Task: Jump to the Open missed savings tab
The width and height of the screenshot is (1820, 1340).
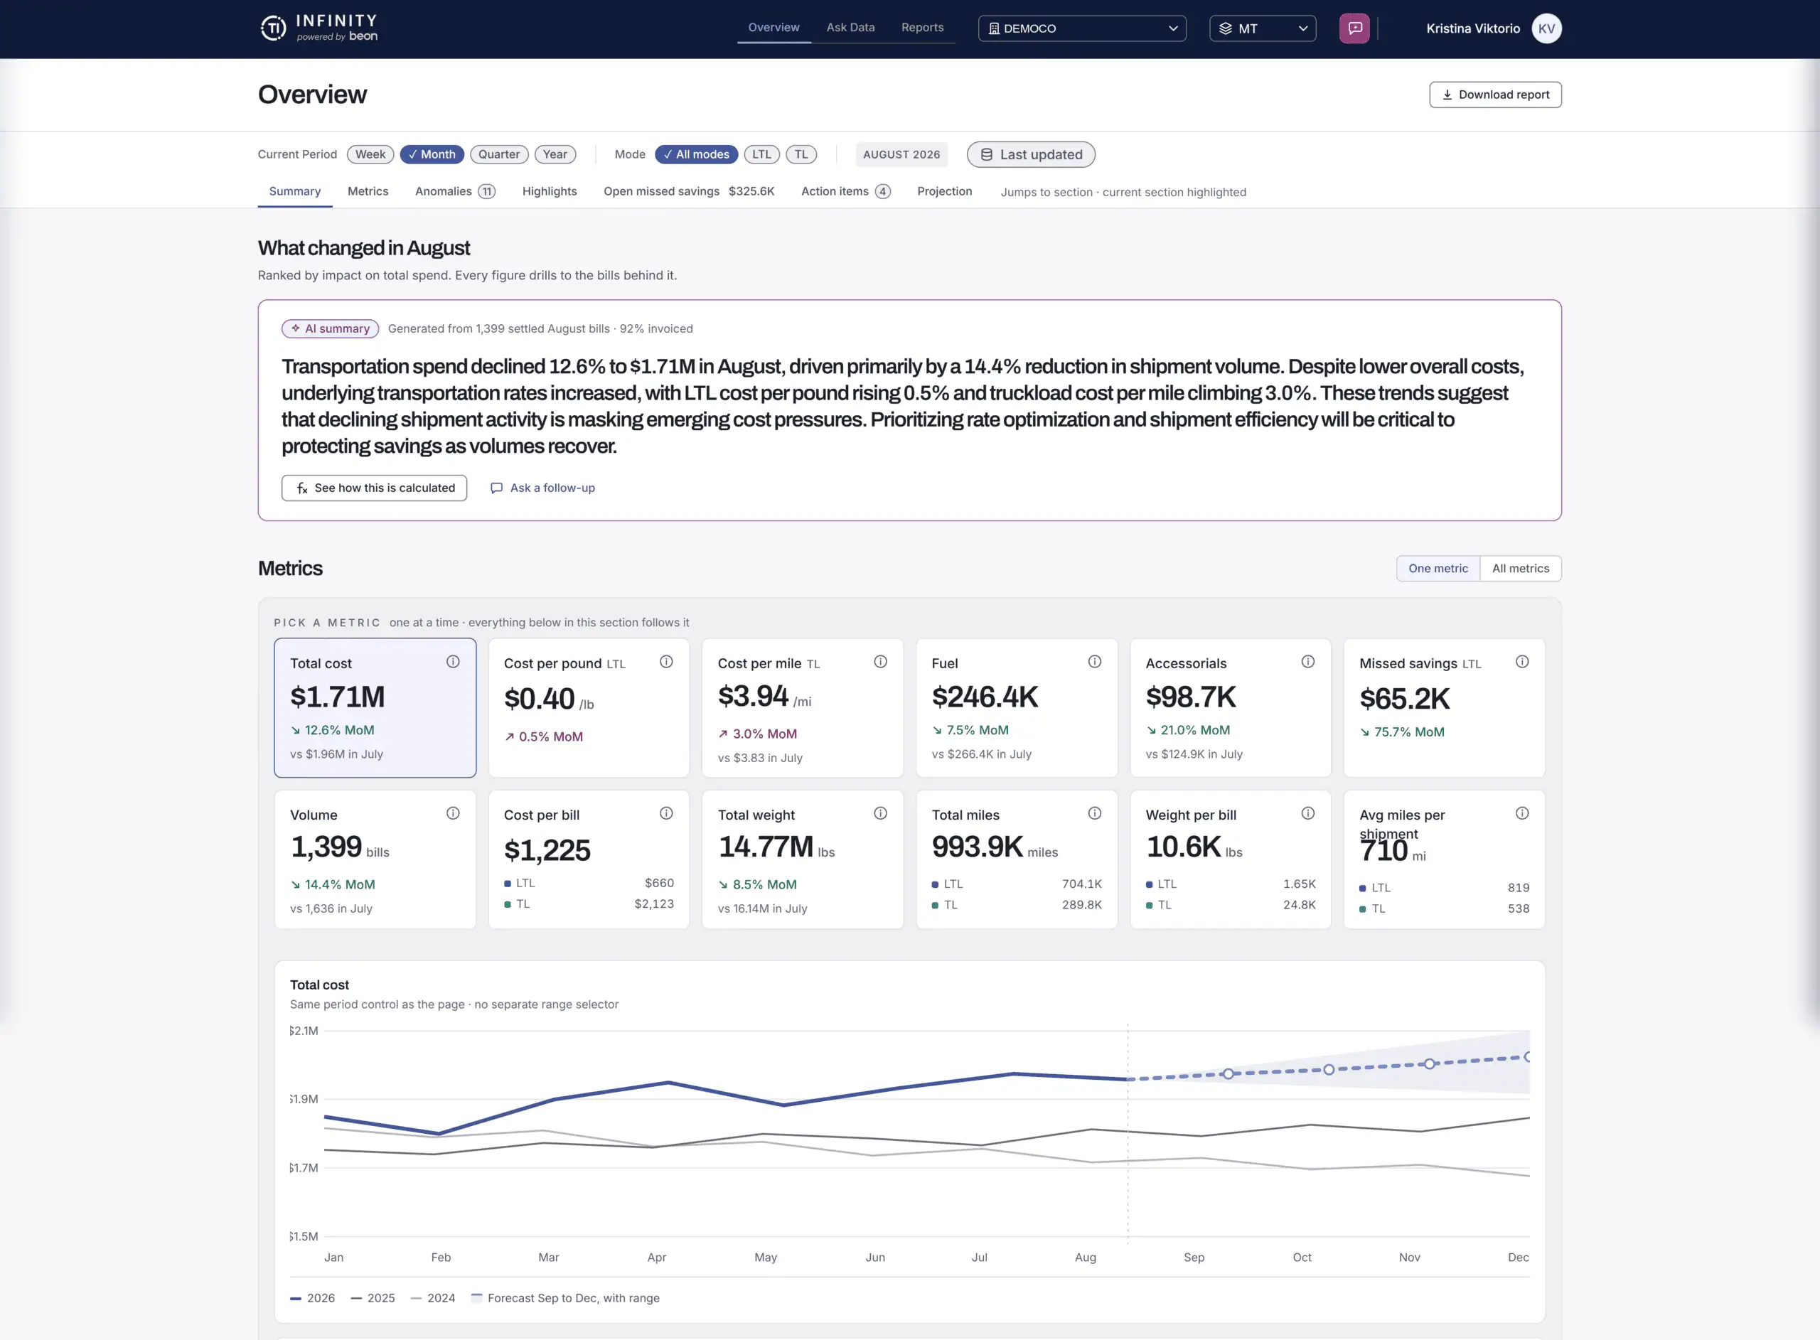Action: click(x=689, y=191)
